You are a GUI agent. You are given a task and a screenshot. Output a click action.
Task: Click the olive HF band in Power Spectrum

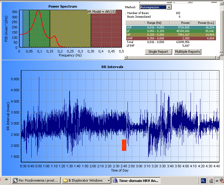coord(70,28)
